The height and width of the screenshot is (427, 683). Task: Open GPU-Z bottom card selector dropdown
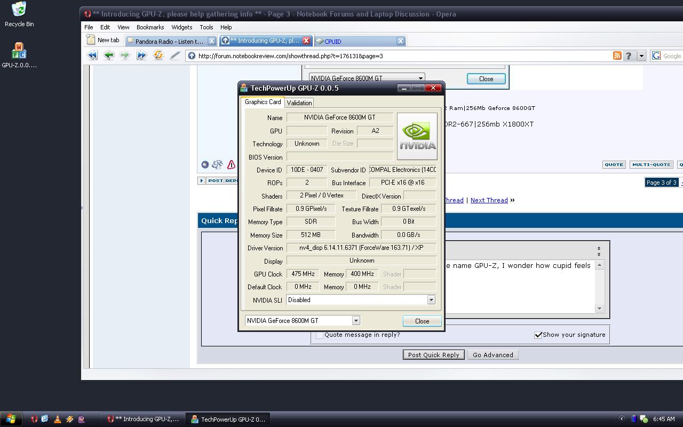(x=356, y=321)
